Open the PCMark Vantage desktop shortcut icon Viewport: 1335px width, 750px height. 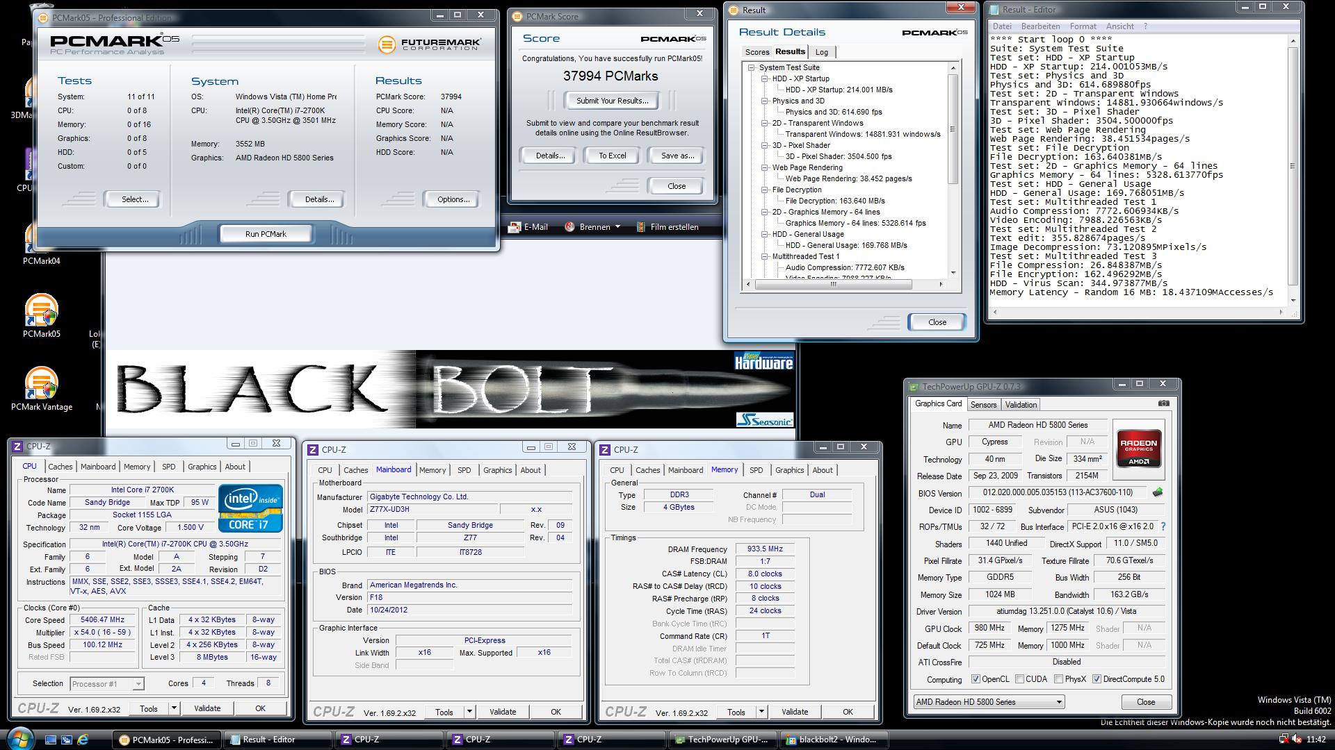tap(41, 384)
